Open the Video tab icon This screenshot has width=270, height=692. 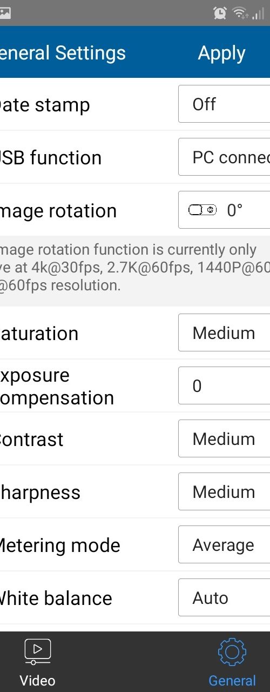point(38,652)
